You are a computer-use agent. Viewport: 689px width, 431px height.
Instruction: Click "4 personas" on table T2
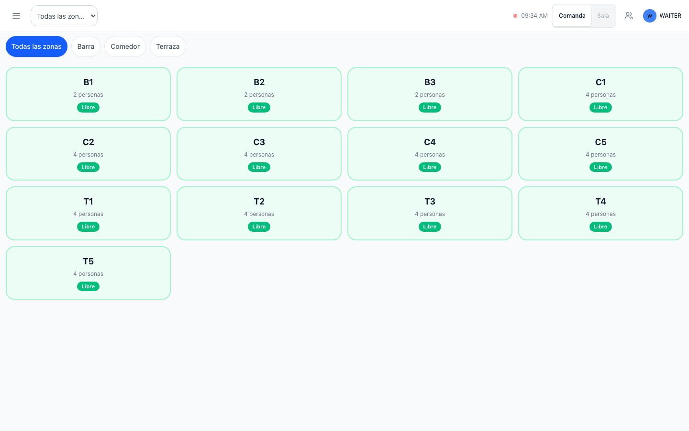click(x=259, y=214)
